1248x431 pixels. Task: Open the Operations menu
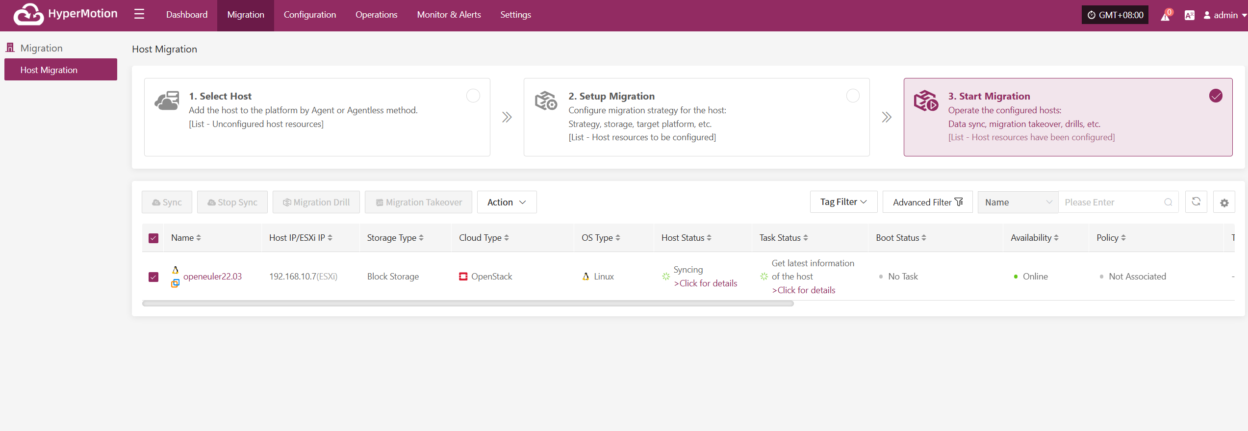(x=377, y=15)
